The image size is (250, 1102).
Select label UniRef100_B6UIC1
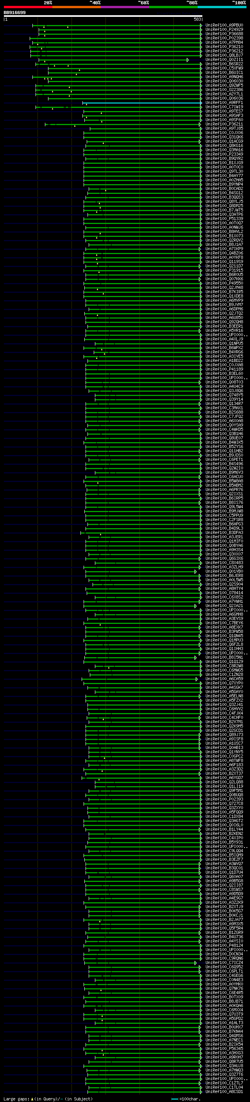[224, 73]
